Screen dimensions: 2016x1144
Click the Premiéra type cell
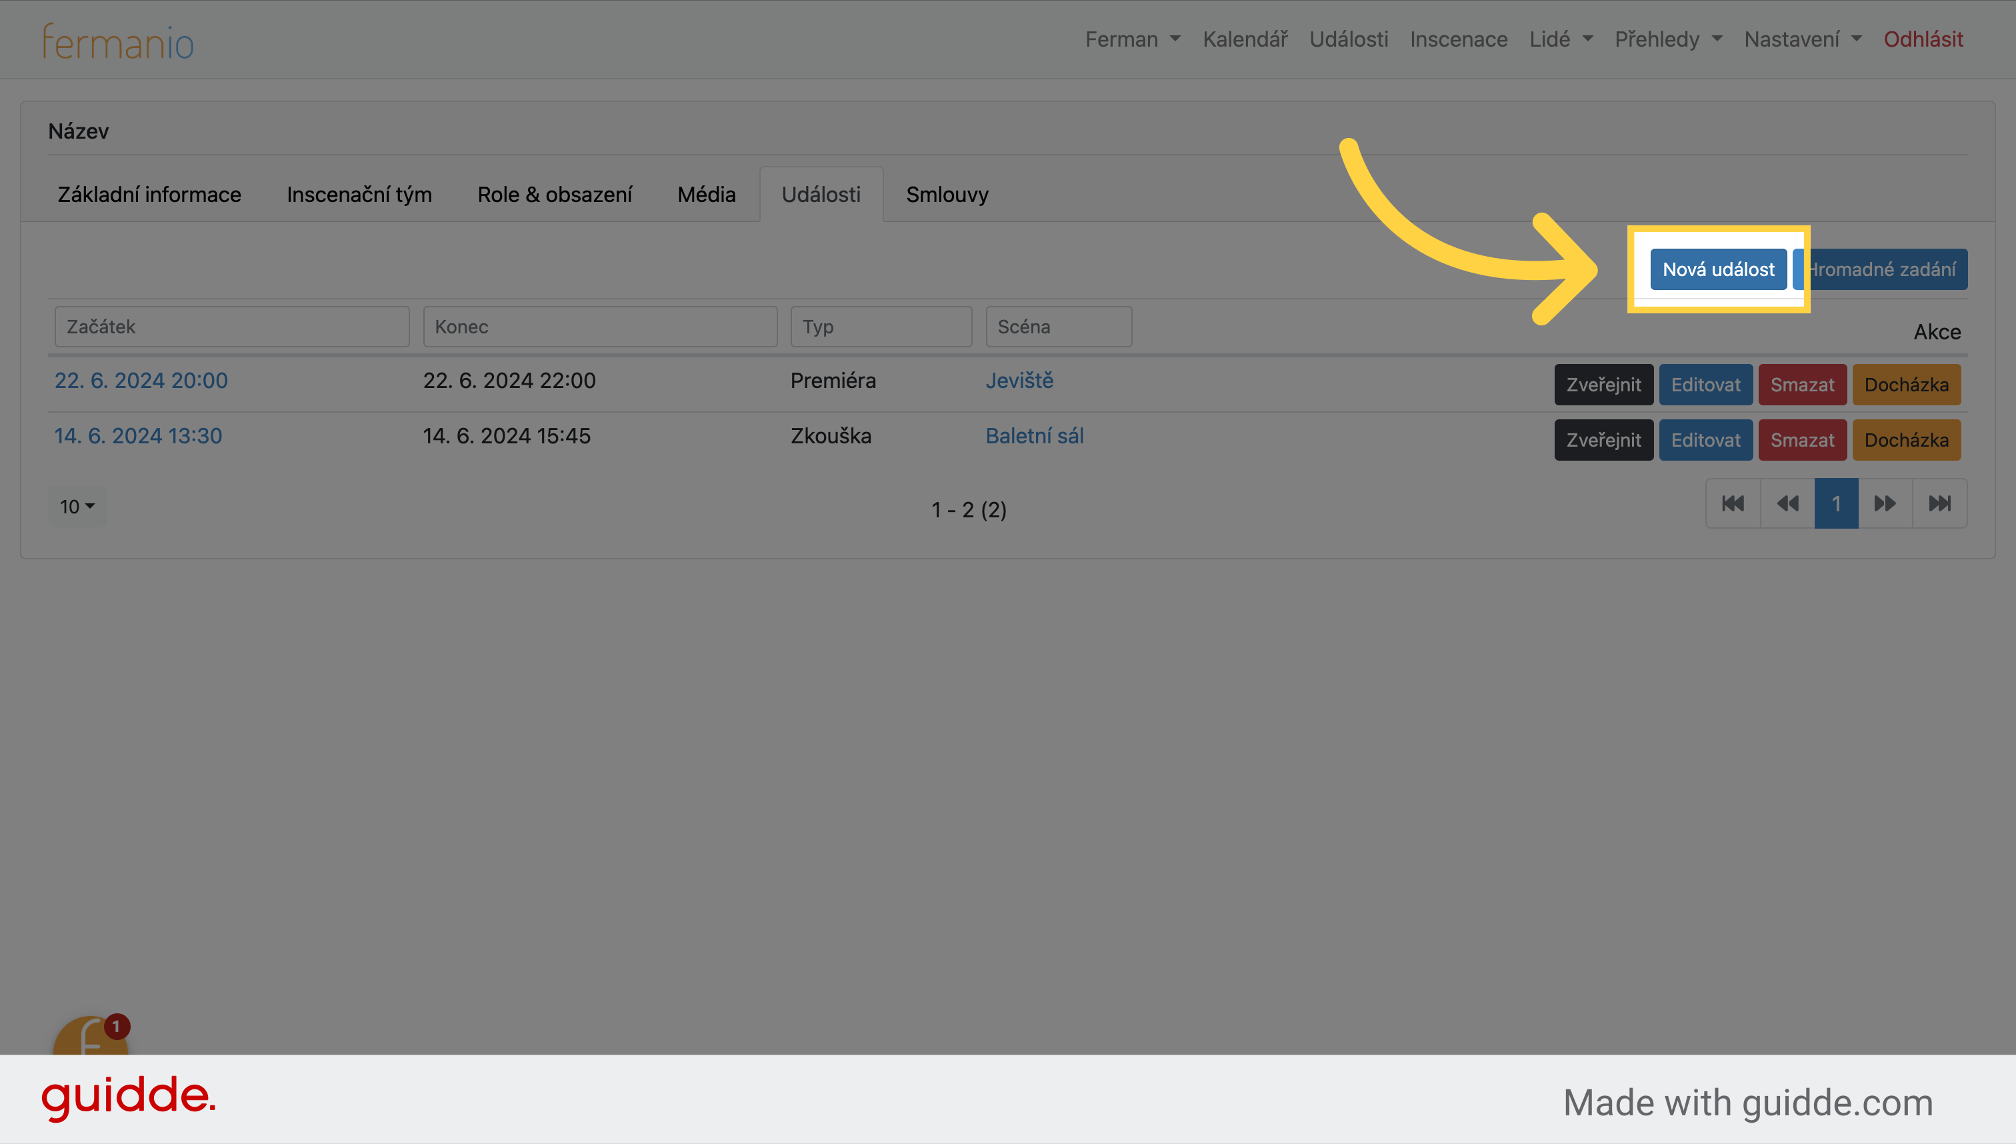[x=833, y=381]
